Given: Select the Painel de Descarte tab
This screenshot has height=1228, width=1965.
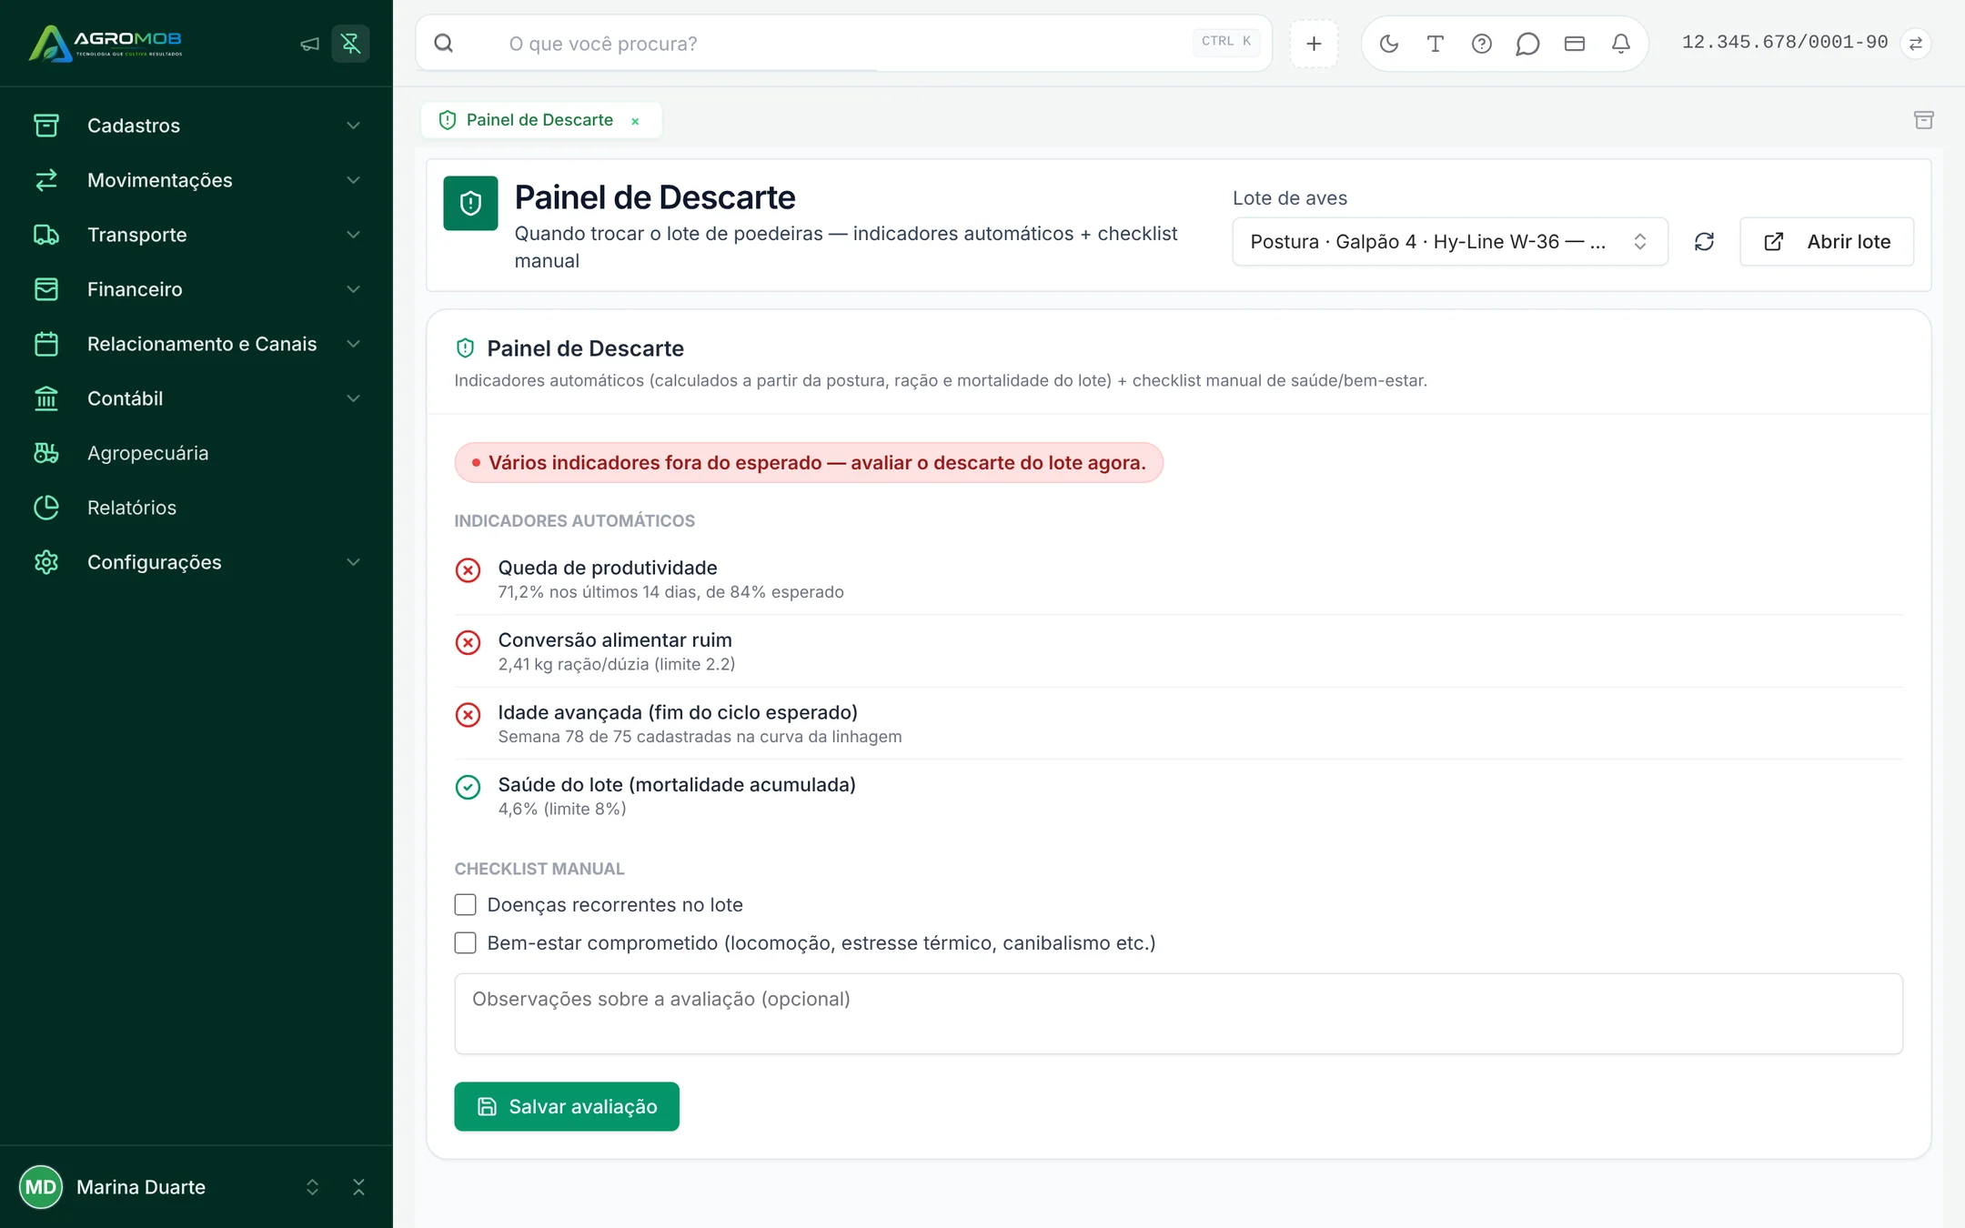Looking at the screenshot, I should click(x=539, y=120).
